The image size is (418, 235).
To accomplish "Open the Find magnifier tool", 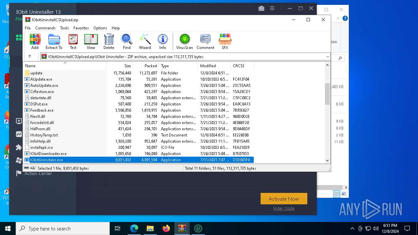I will pyautogui.click(x=127, y=41).
